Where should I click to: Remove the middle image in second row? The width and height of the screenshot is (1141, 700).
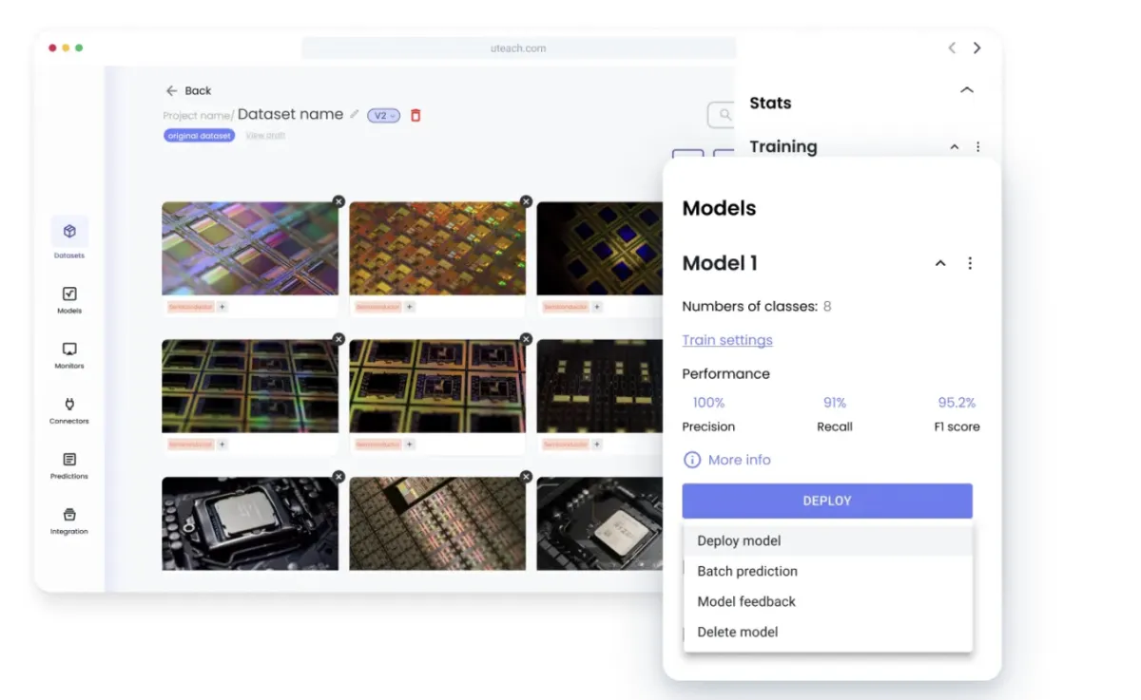tap(526, 339)
